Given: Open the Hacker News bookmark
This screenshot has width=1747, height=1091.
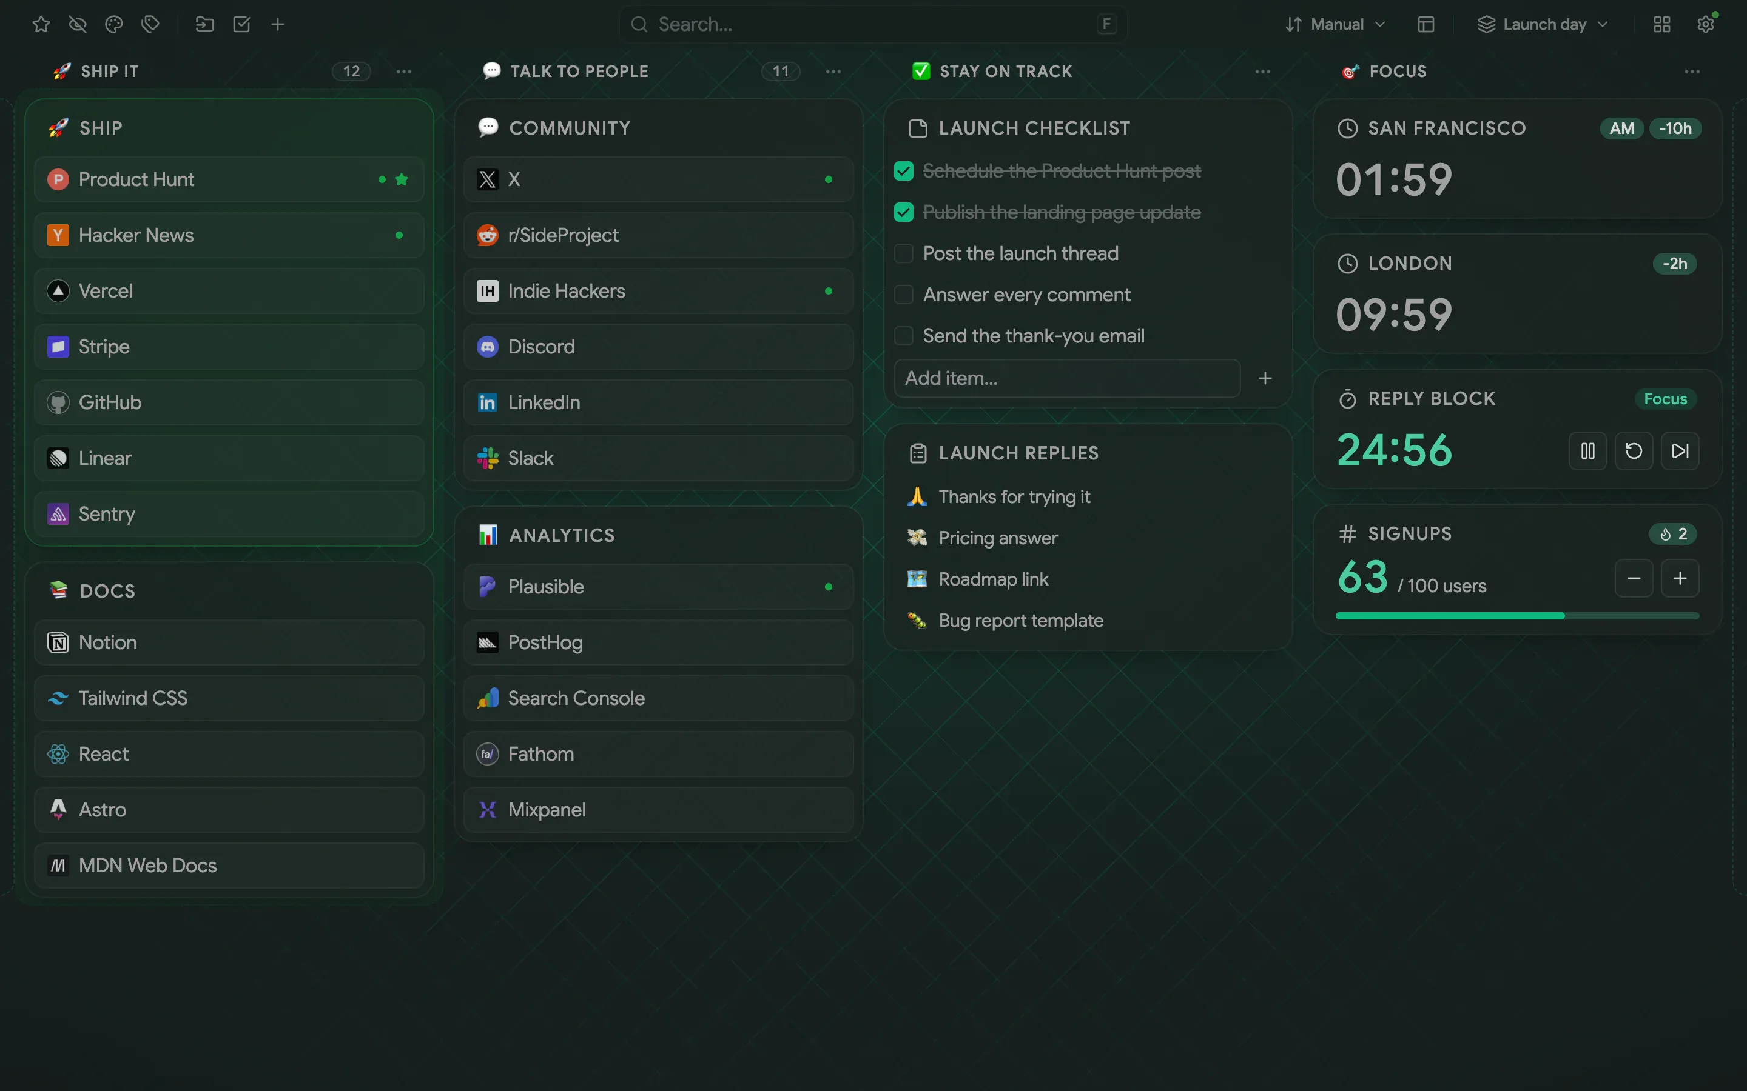Looking at the screenshot, I should 229,235.
